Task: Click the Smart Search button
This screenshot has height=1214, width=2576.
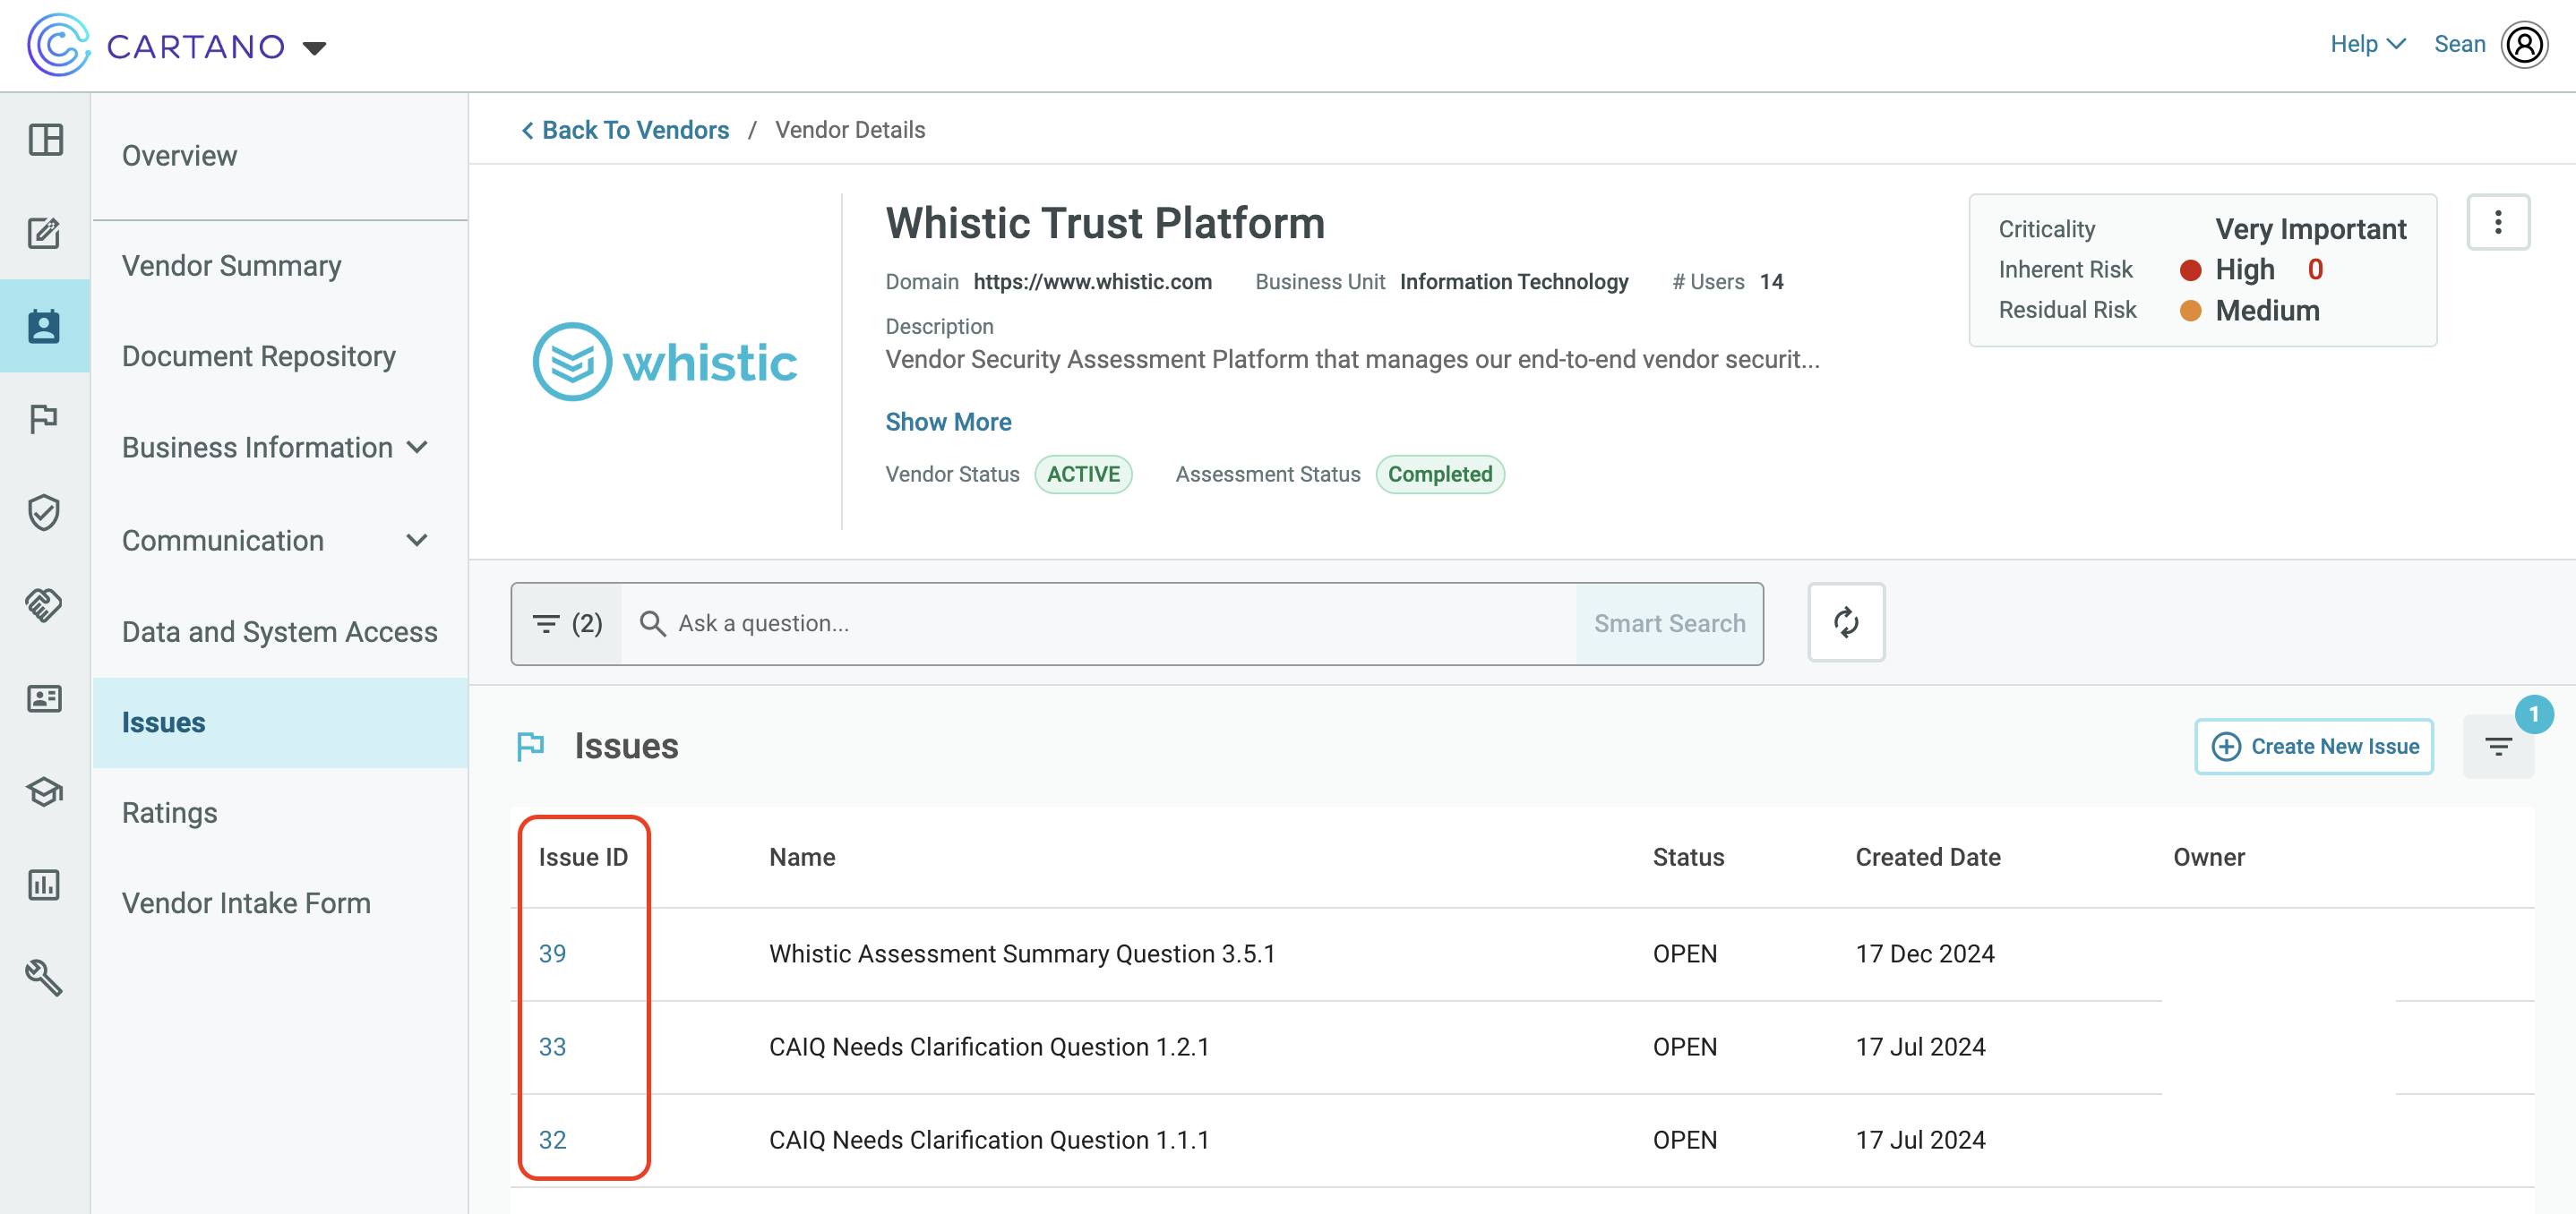Action: pyautogui.click(x=1668, y=623)
